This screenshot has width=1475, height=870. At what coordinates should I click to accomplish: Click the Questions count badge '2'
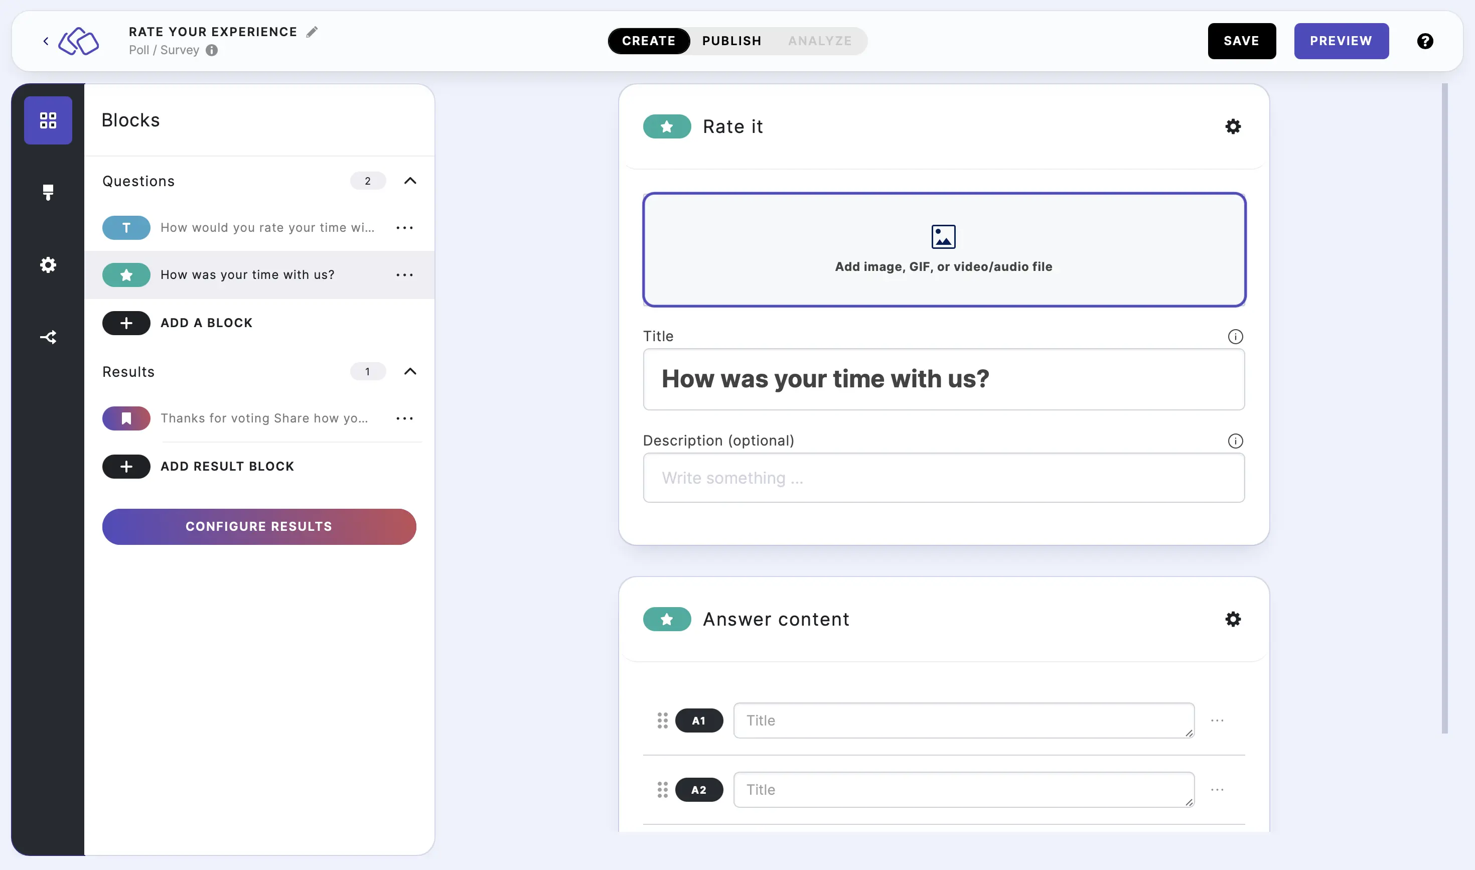point(368,181)
